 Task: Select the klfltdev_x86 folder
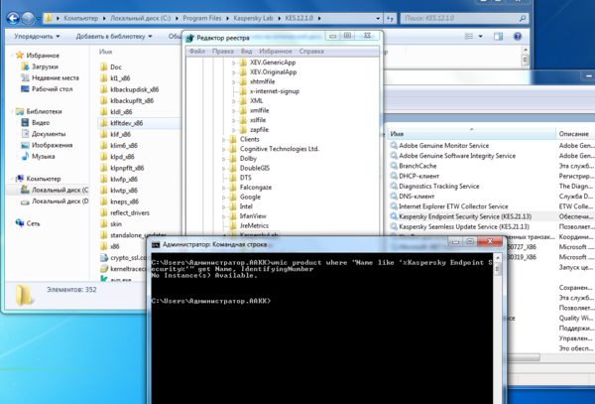(129, 123)
